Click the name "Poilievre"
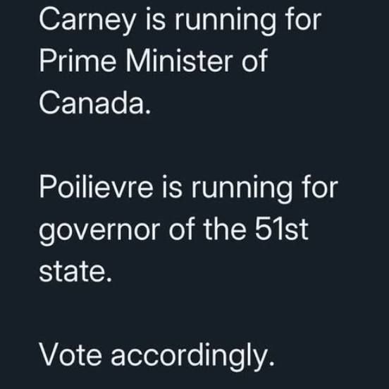This screenshot has height=389, width=389. (x=96, y=186)
